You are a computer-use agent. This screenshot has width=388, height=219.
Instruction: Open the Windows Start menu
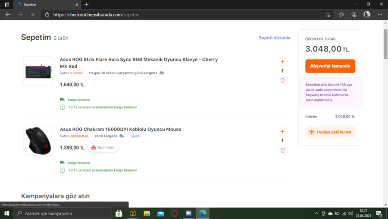pos(6,213)
